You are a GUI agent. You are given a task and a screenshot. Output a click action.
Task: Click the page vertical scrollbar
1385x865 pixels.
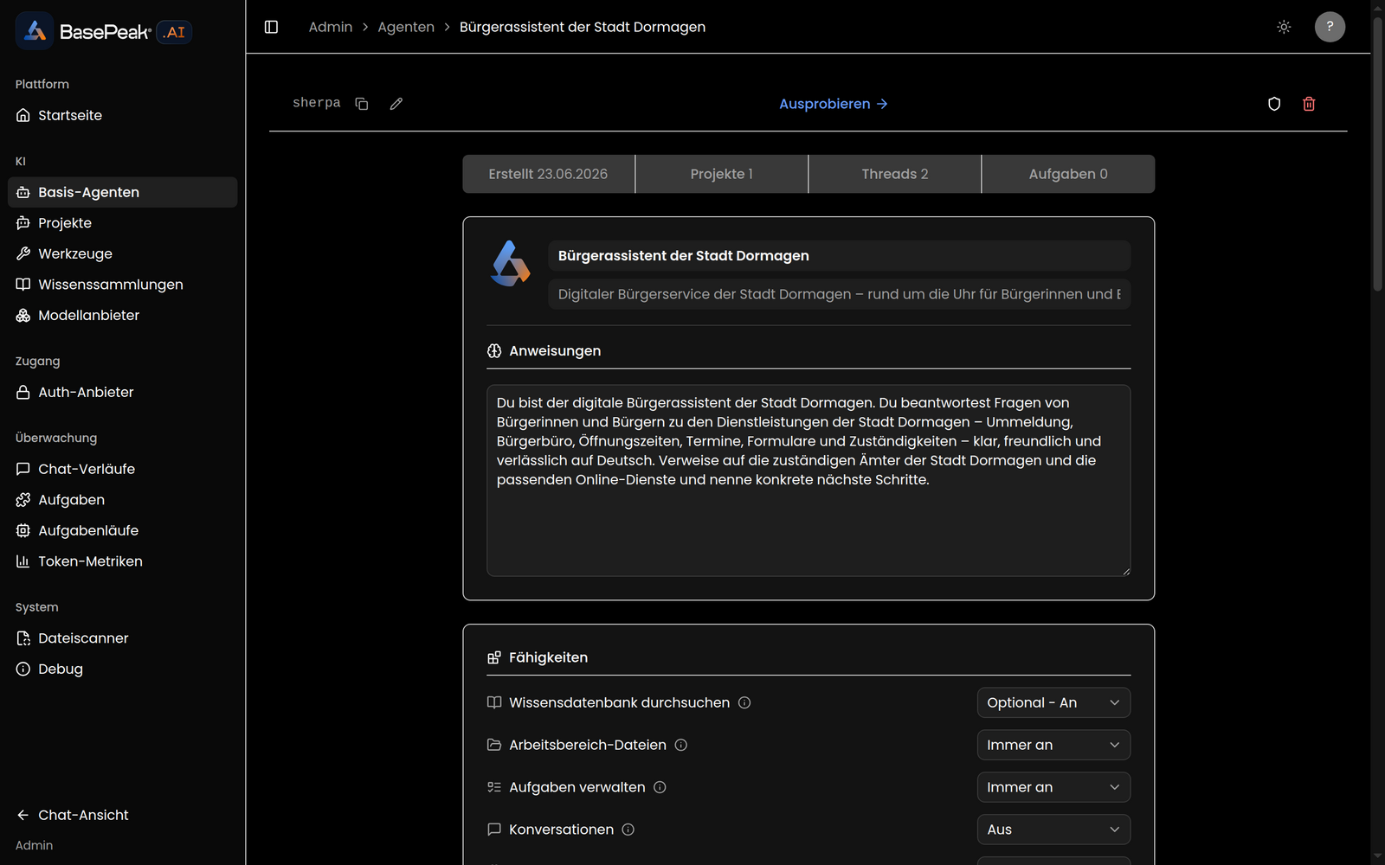(x=1378, y=156)
